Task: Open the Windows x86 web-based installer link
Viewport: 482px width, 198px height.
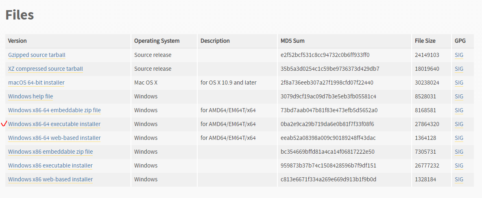Action: [50, 179]
